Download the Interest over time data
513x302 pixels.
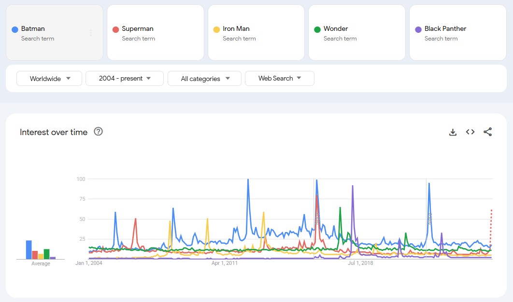(453, 132)
